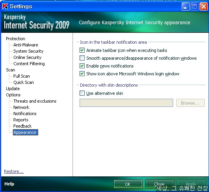Click the Apply button
209x192 pixels.
(x=191, y=184)
